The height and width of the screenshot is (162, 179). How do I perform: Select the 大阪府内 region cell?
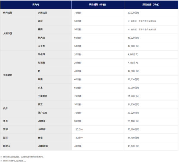coord(8,75)
